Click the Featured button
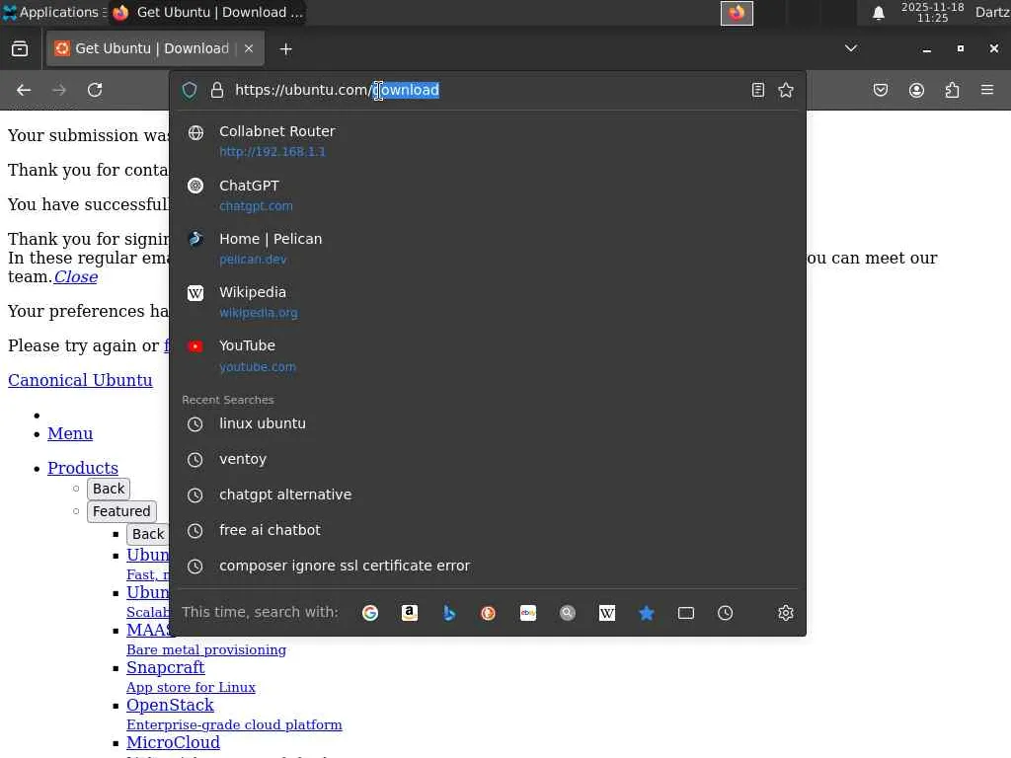Viewport: 1011px width, 758px height. point(121,512)
